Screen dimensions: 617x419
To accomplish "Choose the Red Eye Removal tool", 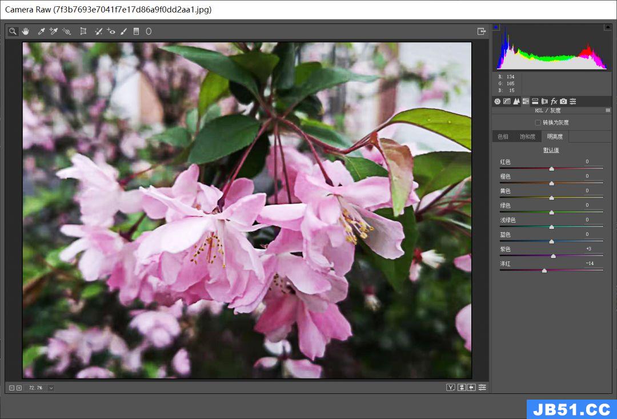I will coord(111,31).
